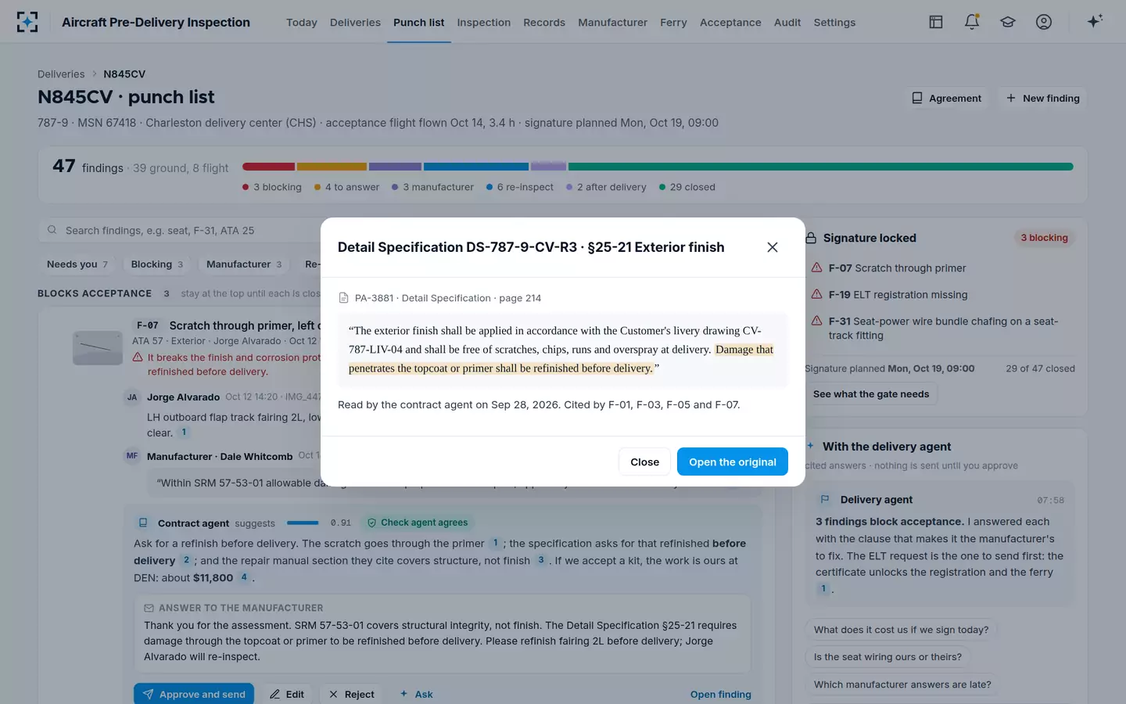The image size is (1126, 704).
Task: Click the Signature locked padlock icon
Action: (811, 238)
